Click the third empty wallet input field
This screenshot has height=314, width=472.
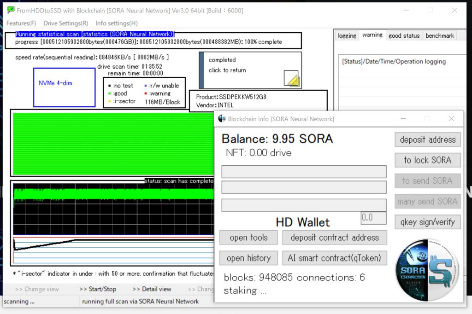[x=304, y=205]
